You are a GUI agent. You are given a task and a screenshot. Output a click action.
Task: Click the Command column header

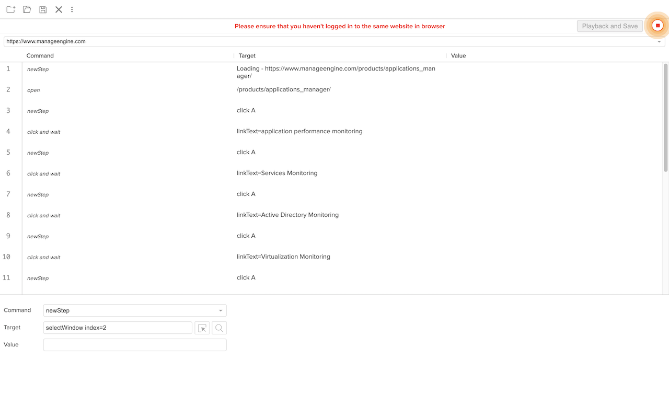40,55
